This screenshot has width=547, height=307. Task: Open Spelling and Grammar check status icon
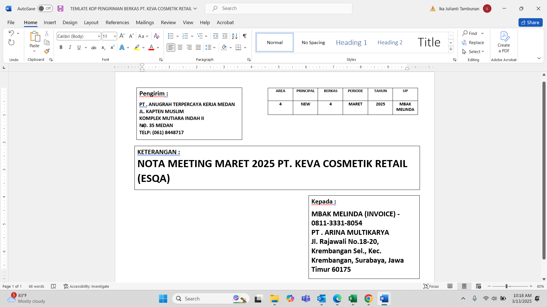pyautogui.click(x=53, y=286)
